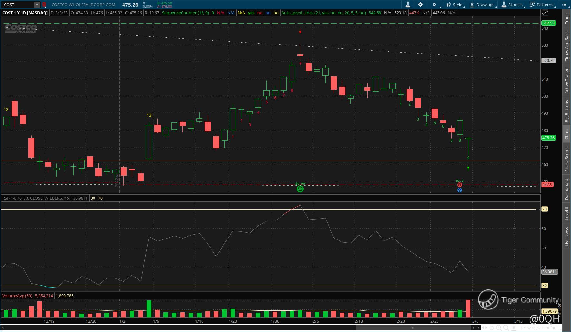
Task: Click the 5,354,214 volume value
Action: (x=44, y=296)
